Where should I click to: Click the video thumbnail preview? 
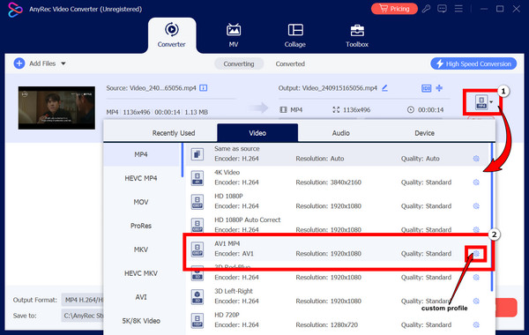(56, 108)
